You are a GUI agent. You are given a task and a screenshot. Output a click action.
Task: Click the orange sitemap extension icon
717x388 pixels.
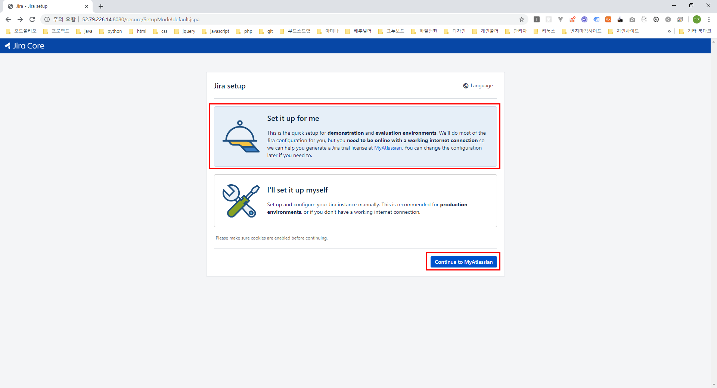[x=572, y=19]
